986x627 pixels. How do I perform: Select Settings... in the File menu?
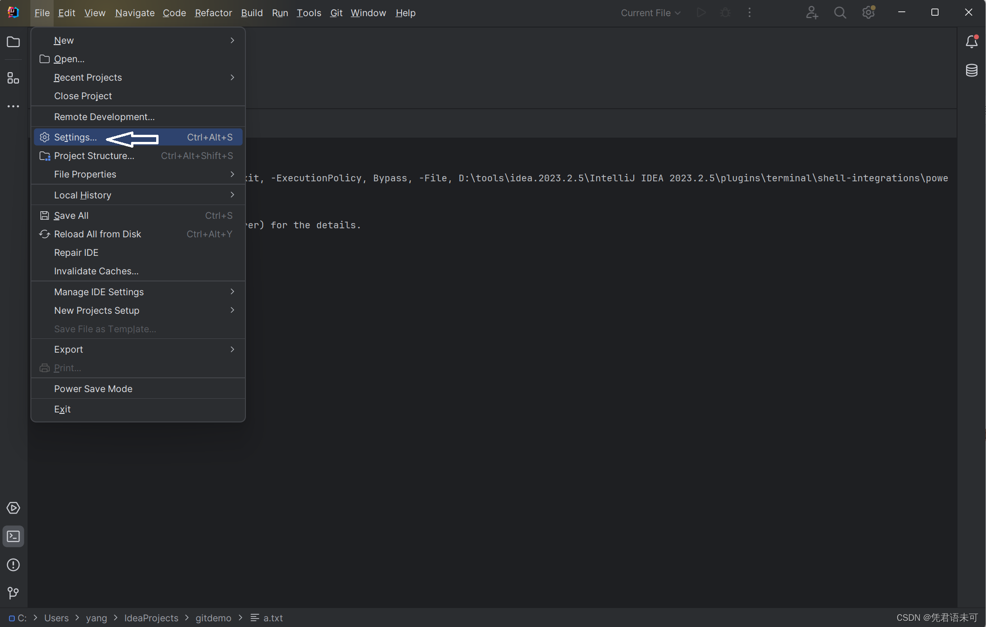click(75, 137)
